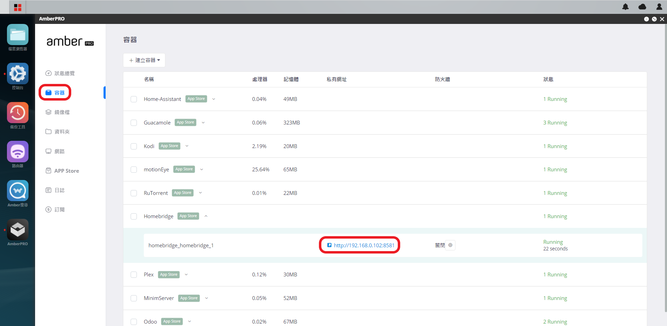Expand the motionEye row chevron
Image resolution: width=667 pixels, height=326 pixels.
click(x=201, y=169)
